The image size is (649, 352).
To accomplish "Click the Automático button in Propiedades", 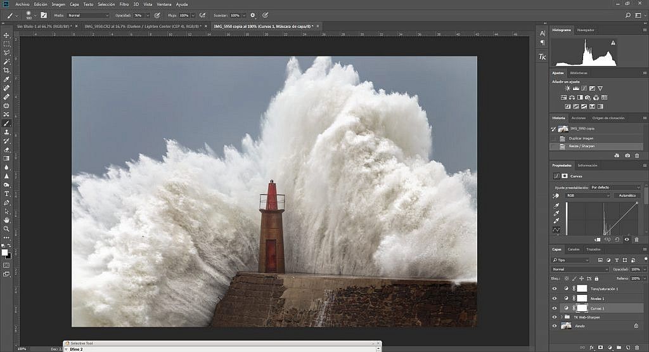I will tap(627, 195).
